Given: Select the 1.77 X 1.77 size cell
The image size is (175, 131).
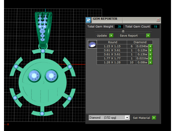Looking at the screenshot, I should pos(112,58).
